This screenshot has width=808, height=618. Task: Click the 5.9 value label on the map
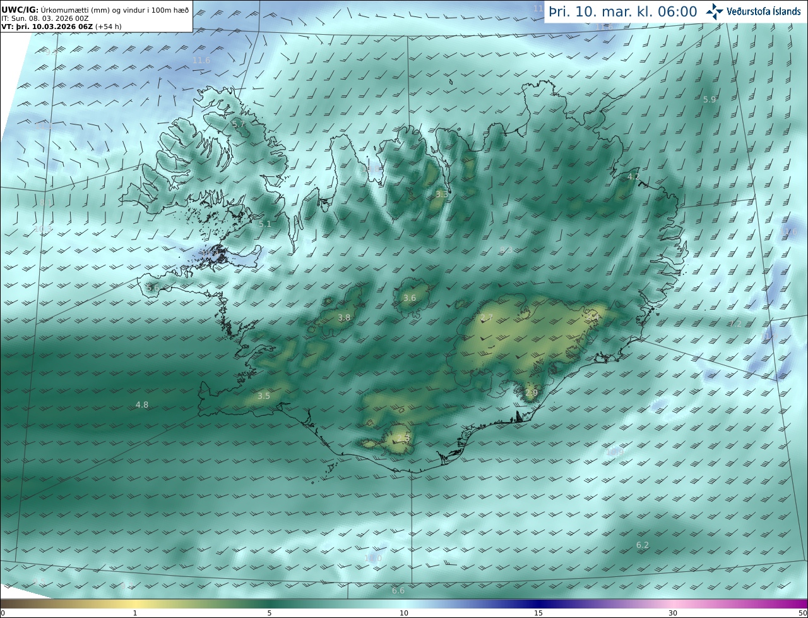(710, 100)
